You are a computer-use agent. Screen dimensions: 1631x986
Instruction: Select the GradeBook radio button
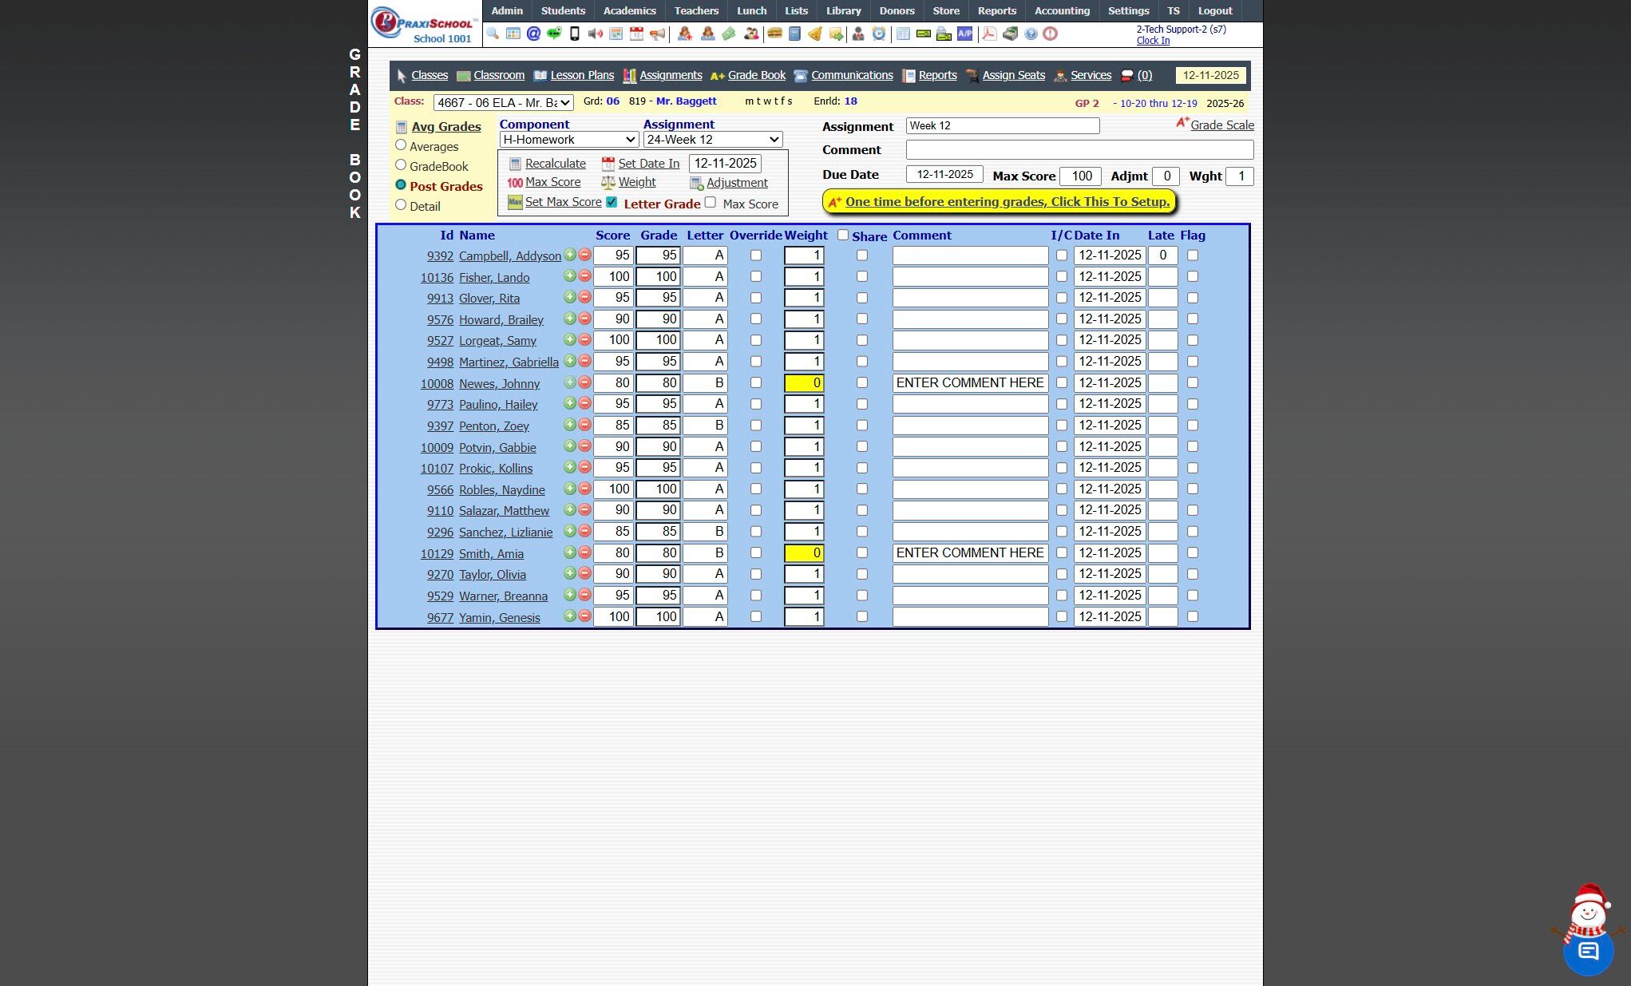(401, 165)
